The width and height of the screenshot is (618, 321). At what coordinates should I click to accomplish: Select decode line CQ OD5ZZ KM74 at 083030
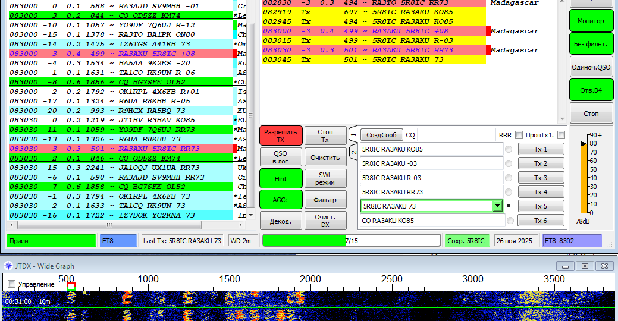pos(121,158)
